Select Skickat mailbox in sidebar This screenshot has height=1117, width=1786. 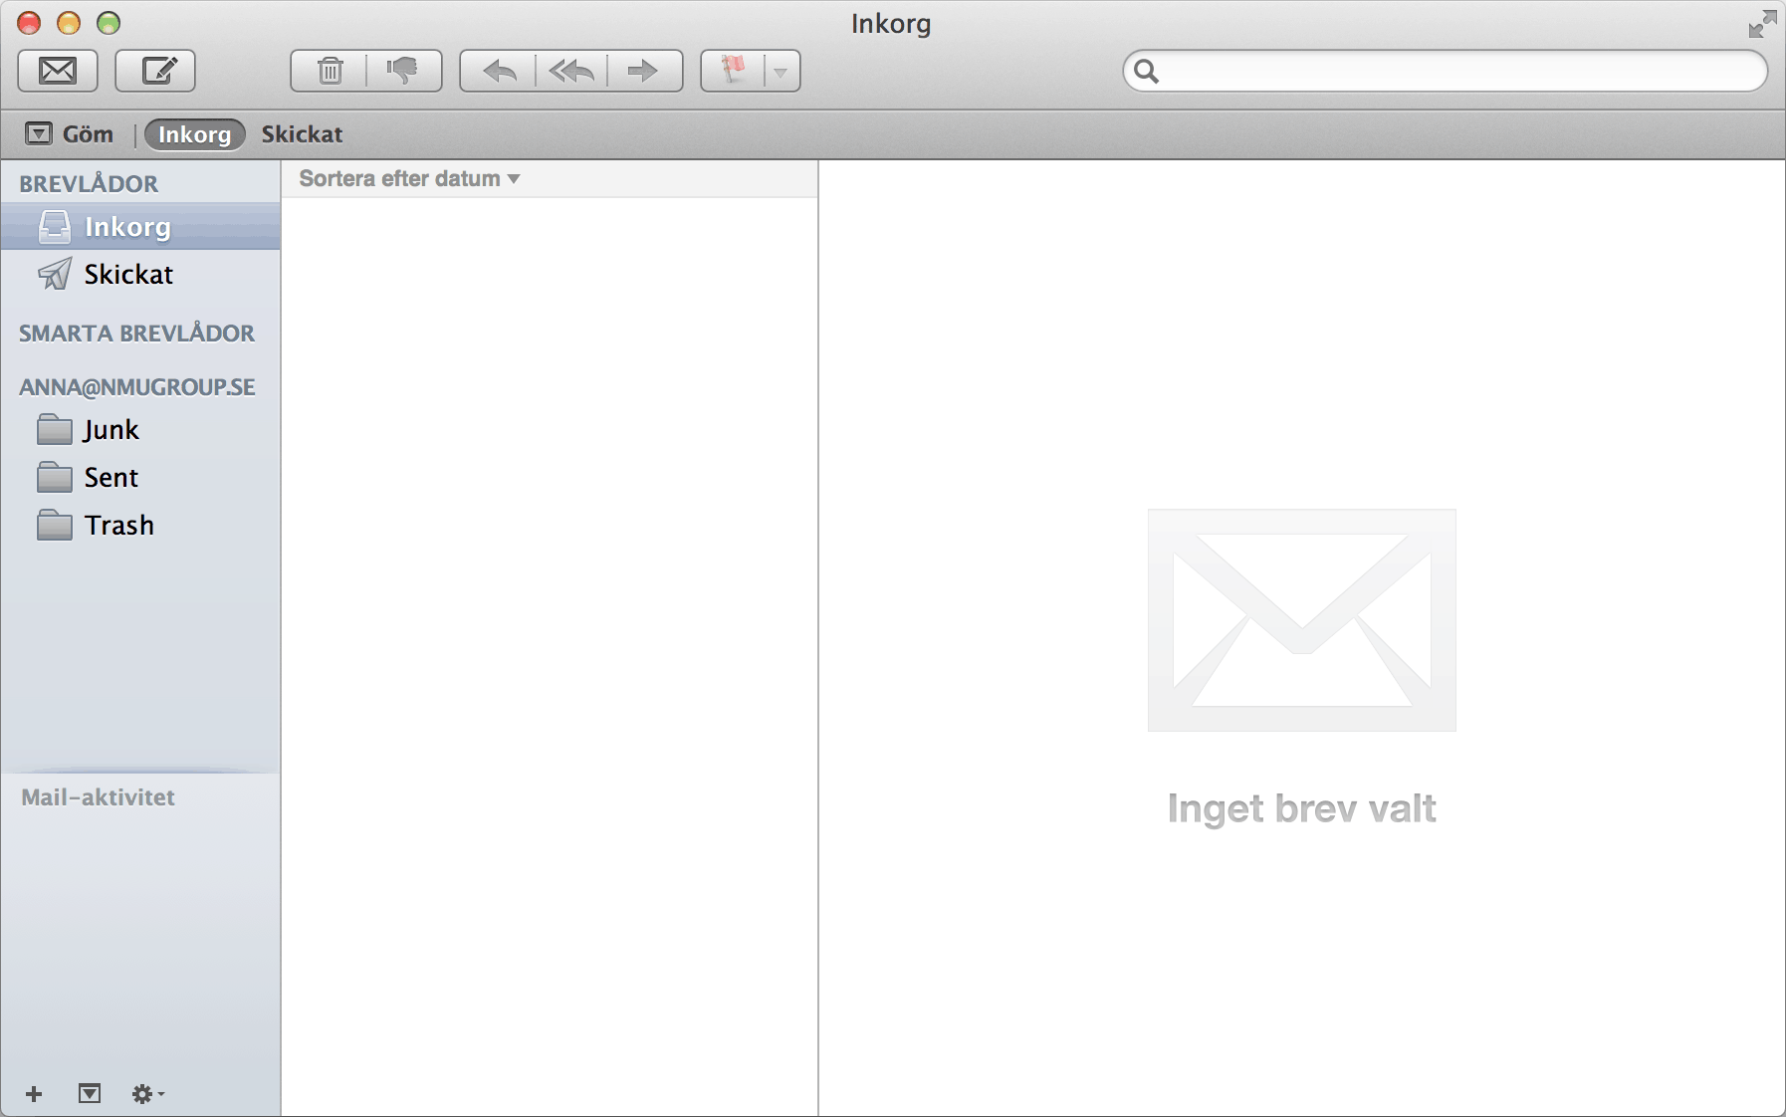140,274
